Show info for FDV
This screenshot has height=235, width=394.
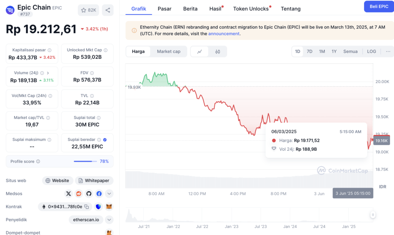pyautogui.click(x=92, y=73)
